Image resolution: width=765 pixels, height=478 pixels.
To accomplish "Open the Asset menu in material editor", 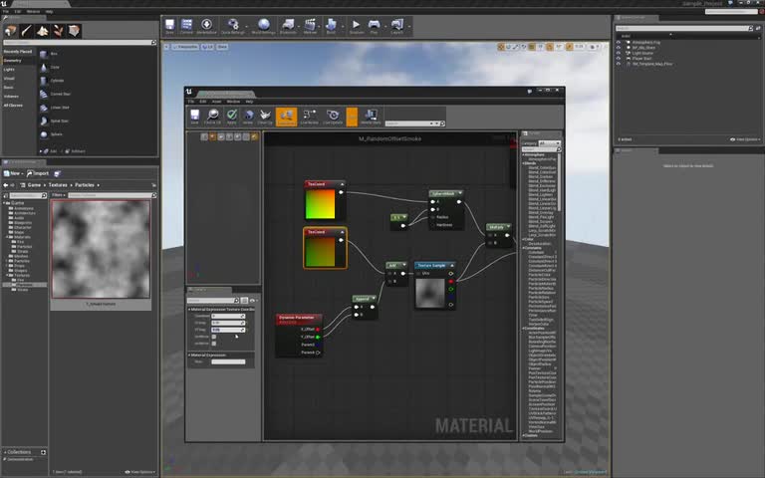I will (216, 101).
